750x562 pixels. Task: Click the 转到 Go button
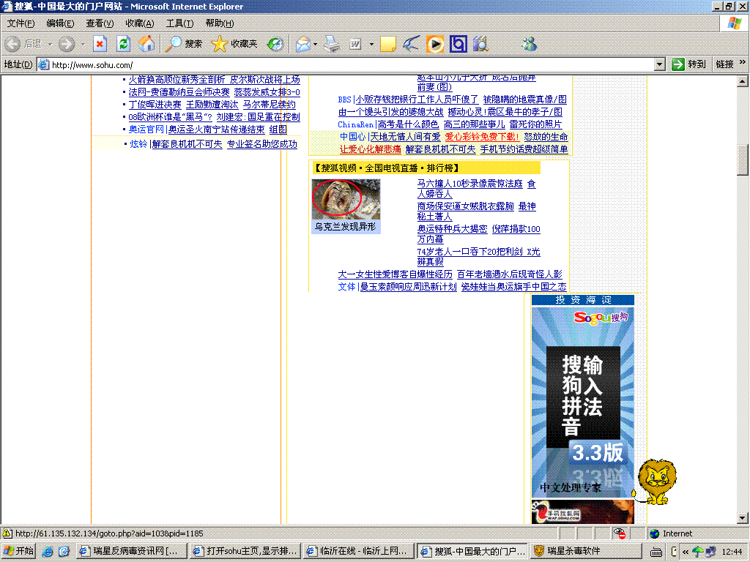coord(689,64)
